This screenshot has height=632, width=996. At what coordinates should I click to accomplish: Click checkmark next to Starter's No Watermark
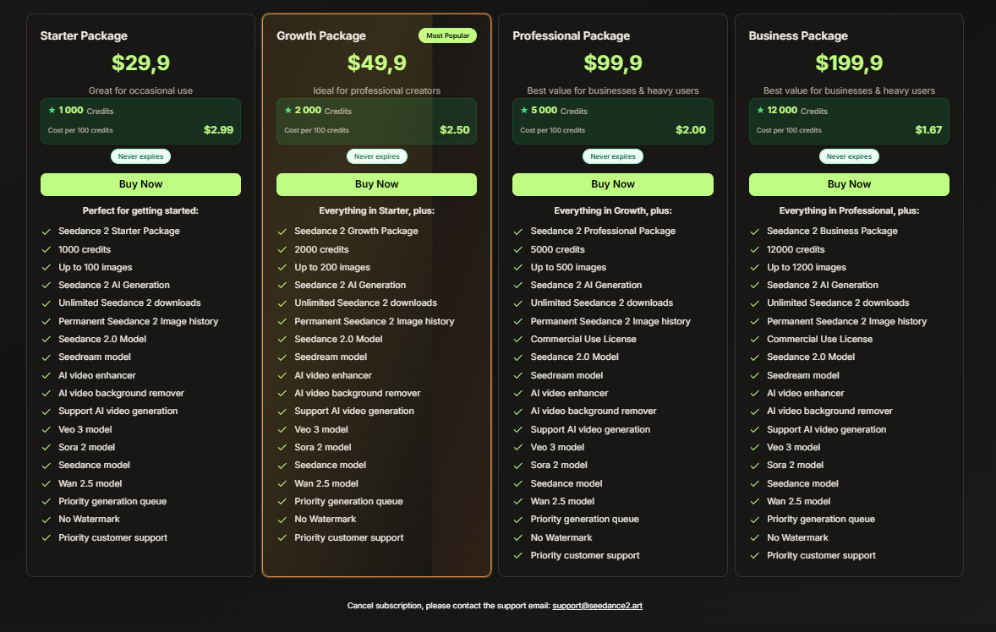tap(46, 520)
